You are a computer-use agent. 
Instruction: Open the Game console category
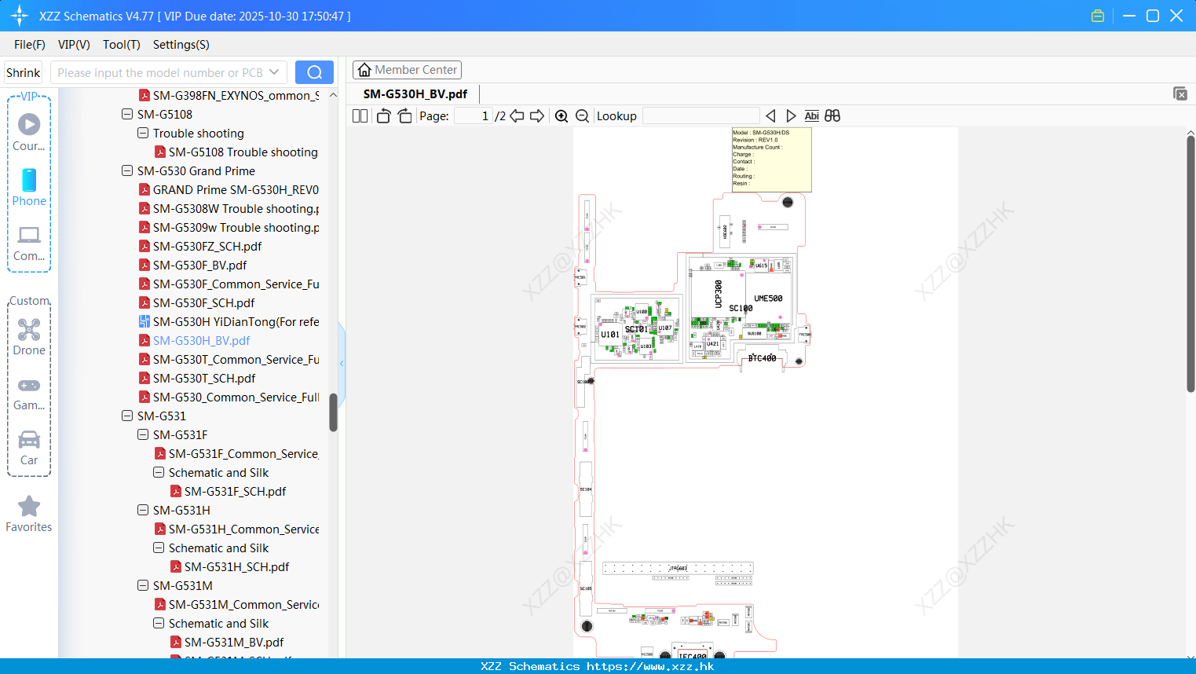point(29,393)
